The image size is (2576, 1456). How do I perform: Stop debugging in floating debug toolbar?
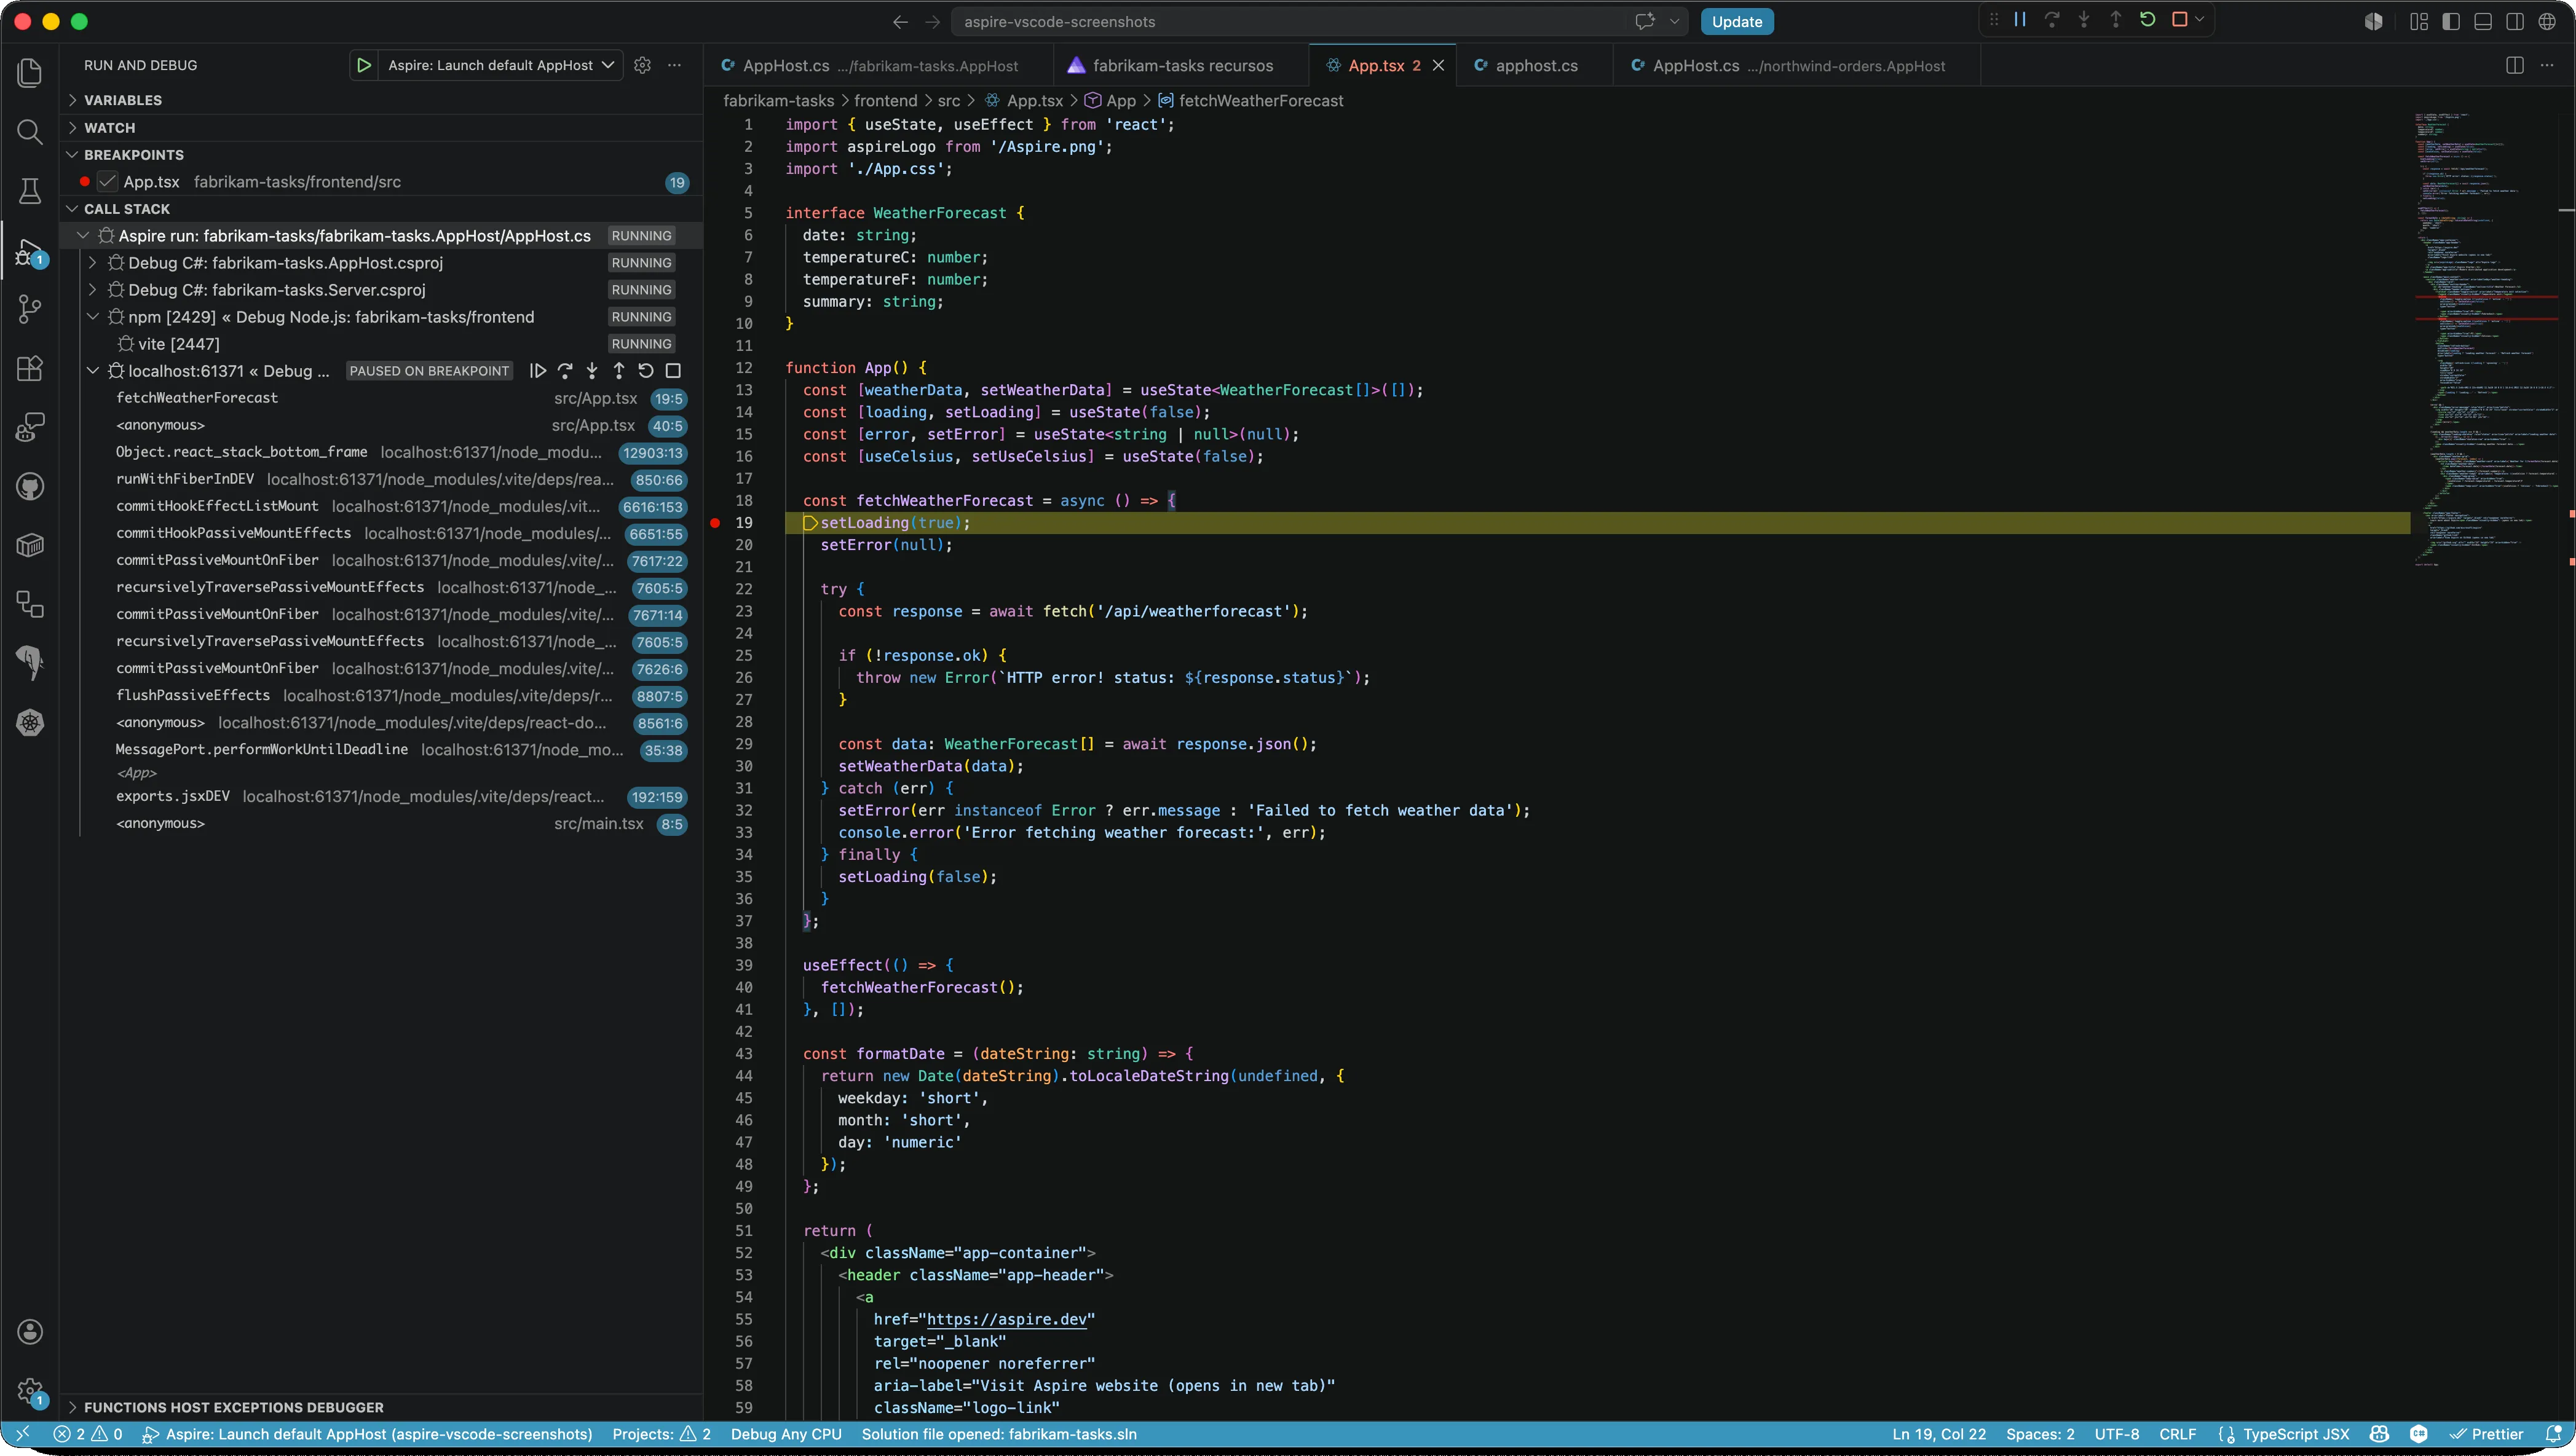(2180, 20)
